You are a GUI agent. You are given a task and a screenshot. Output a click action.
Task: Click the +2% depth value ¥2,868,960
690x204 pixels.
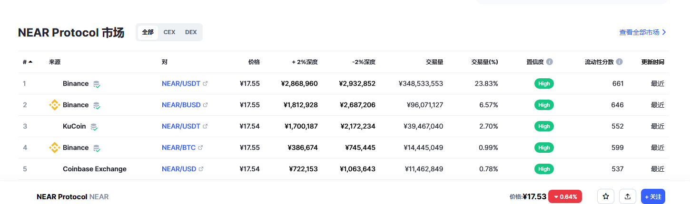[x=300, y=83]
